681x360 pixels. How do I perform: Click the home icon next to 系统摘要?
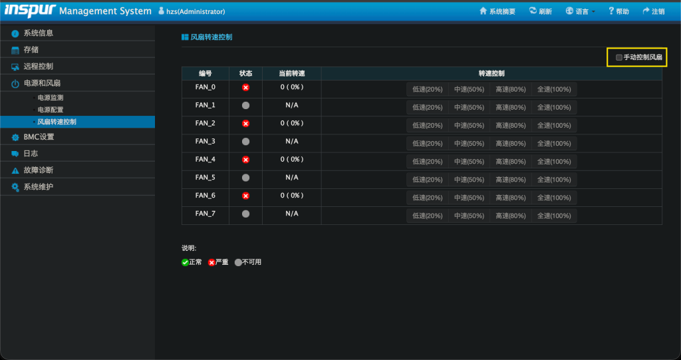[x=483, y=11]
